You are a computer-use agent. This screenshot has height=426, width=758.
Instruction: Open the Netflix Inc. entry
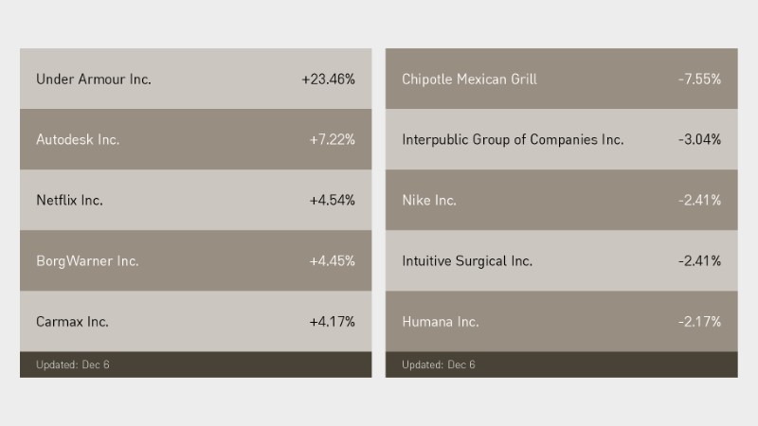[69, 201]
